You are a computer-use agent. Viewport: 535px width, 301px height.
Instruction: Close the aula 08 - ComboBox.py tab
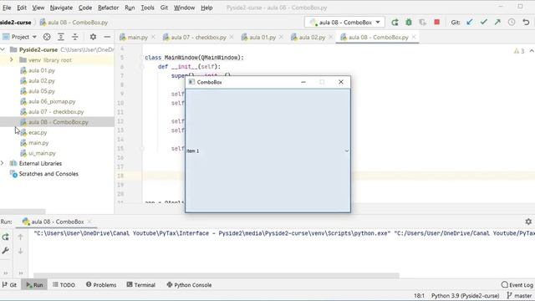414,37
